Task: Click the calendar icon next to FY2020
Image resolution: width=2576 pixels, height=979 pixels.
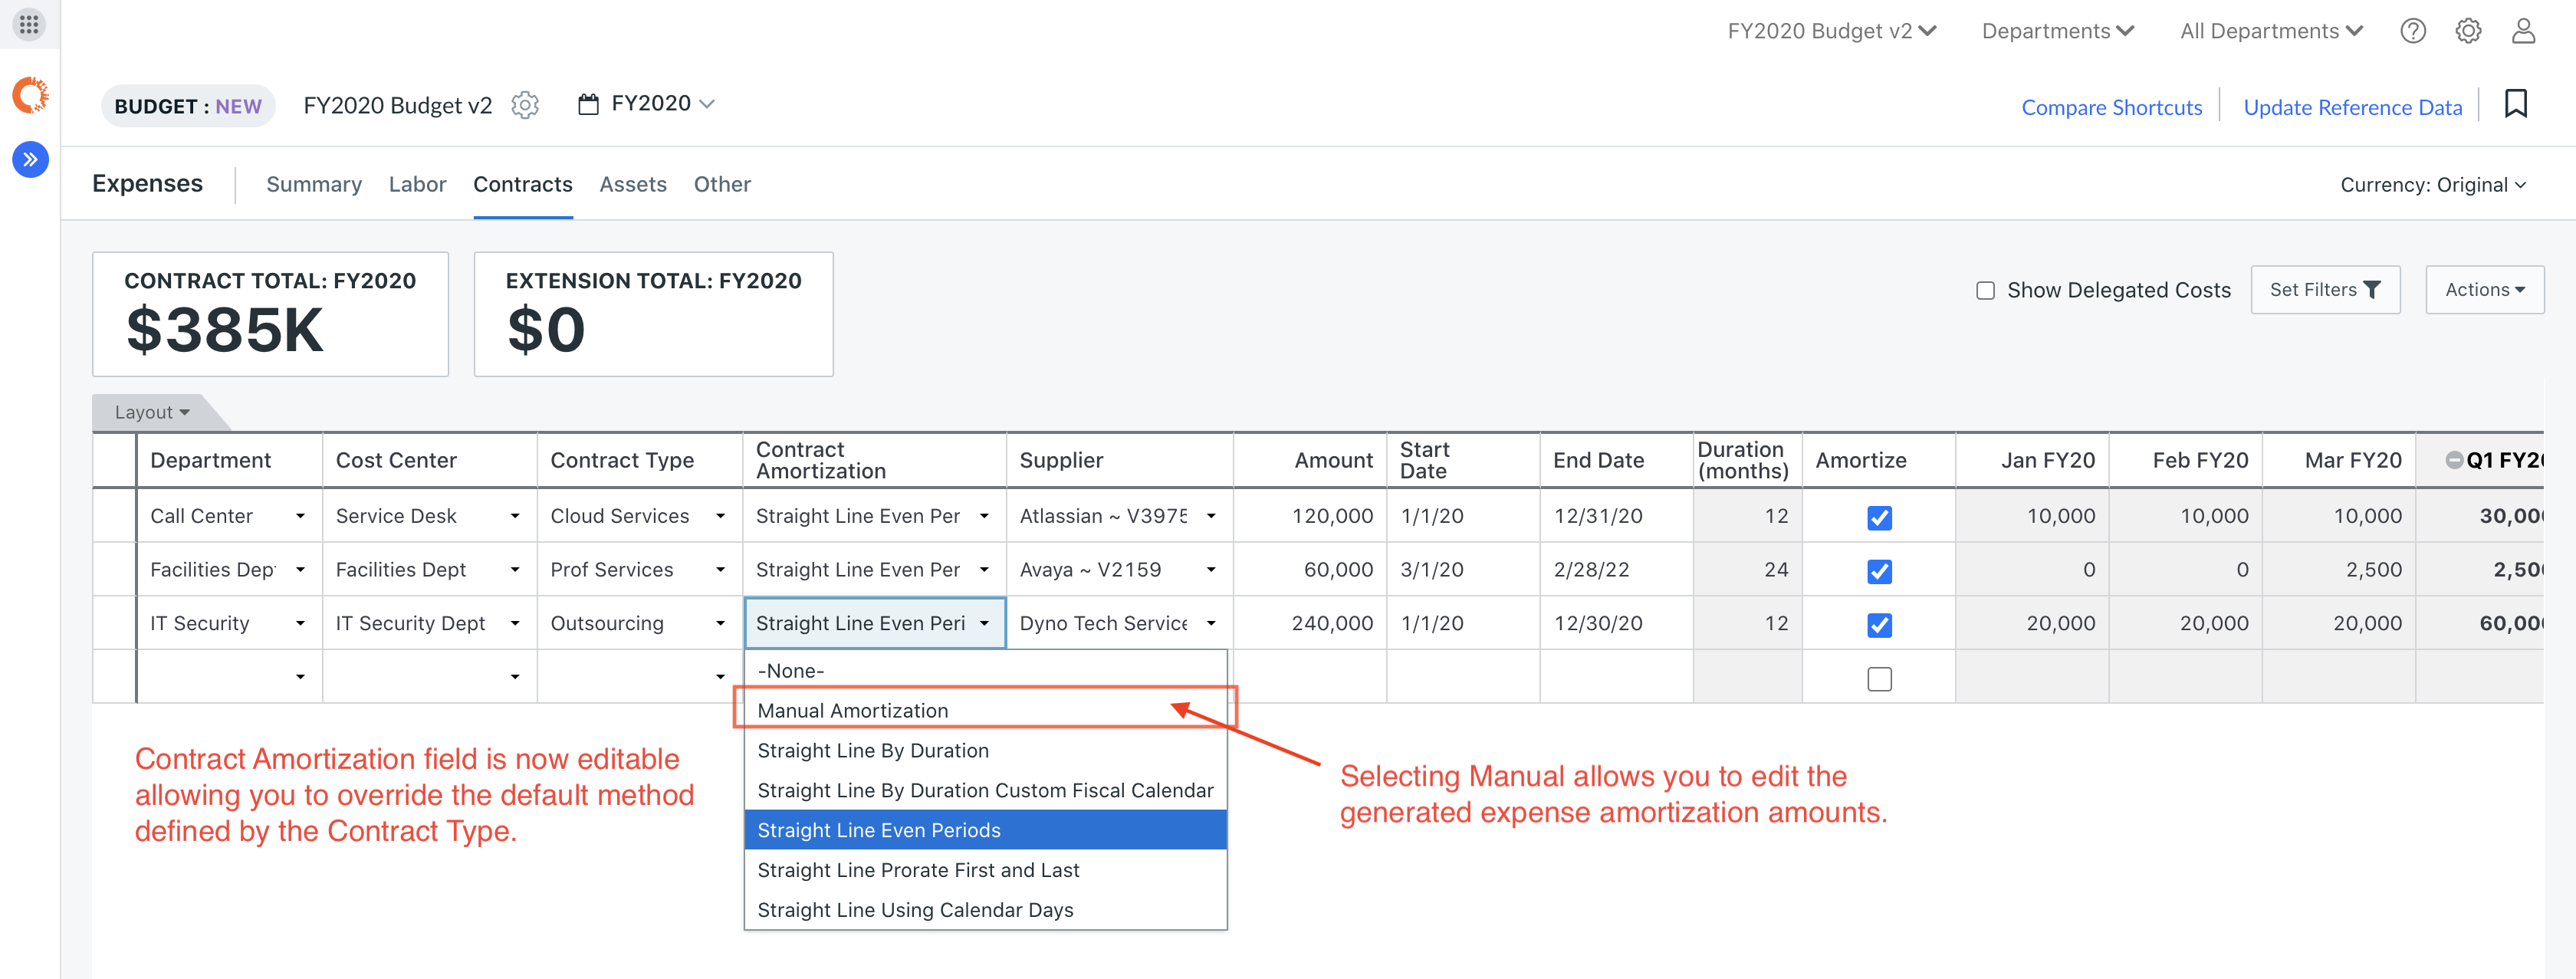Action: (589, 104)
